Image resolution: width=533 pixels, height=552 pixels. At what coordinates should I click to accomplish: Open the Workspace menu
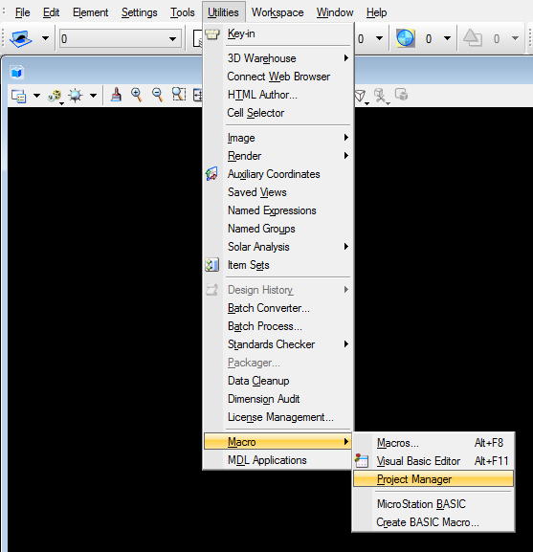pyautogui.click(x=278, y=12)
